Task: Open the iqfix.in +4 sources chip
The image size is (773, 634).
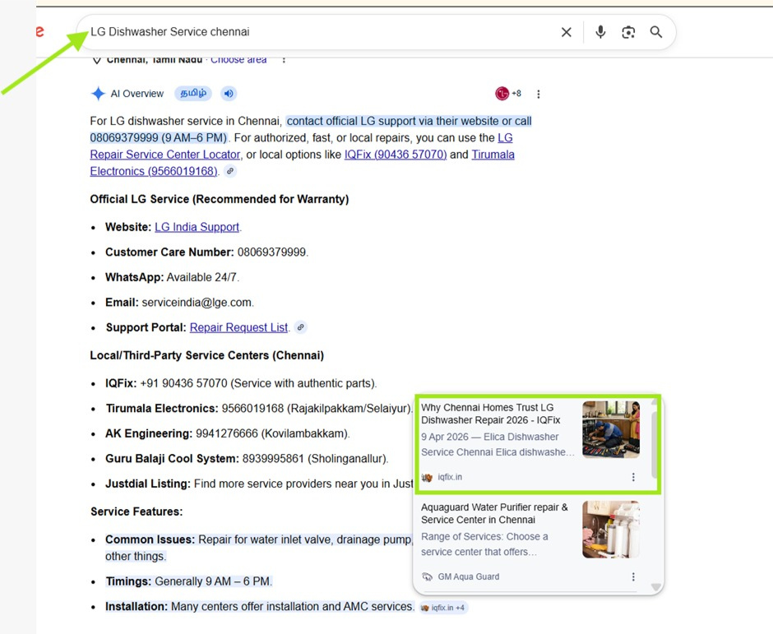Action: (x=442, y=608)
